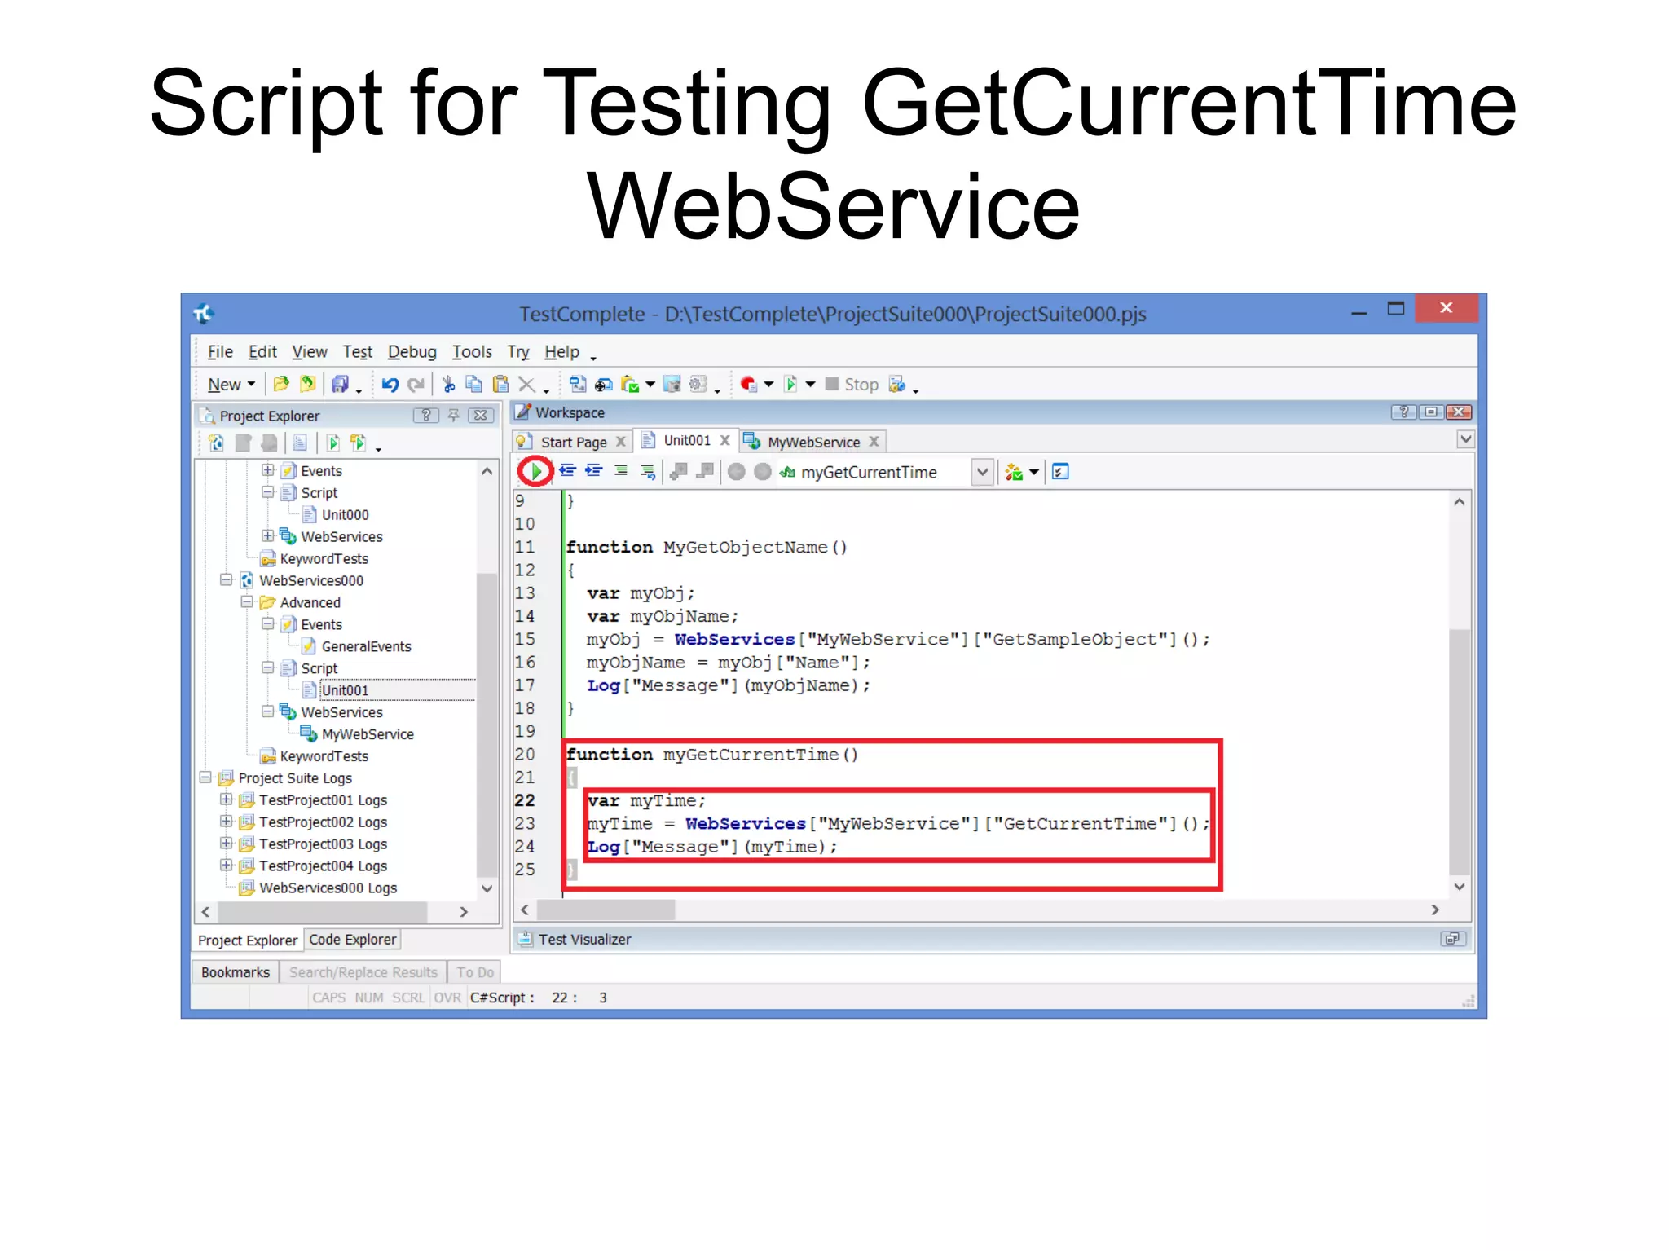Screen dimensions: 1669x1251
Task: Select Unit000 script in the tree
Action: click(x=345, y=514)
